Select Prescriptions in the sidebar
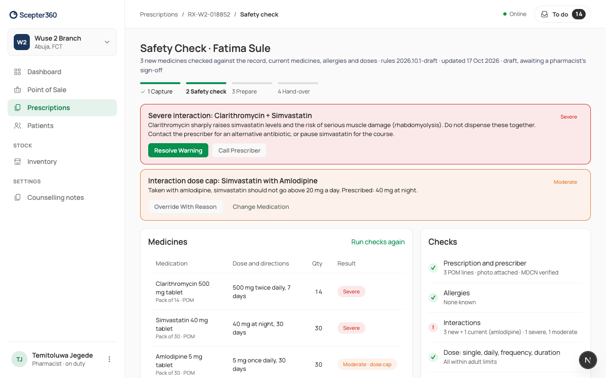This screenshot has width=606, height=378. [x=62, y=108]
